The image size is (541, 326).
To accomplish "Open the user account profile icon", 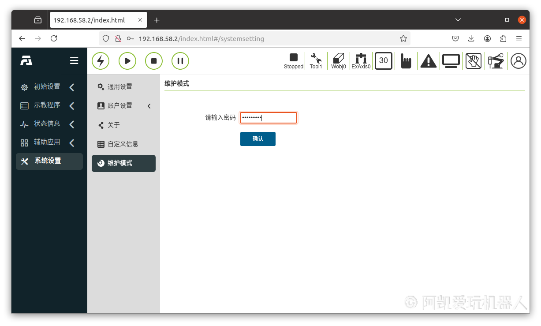I will 519,61.
